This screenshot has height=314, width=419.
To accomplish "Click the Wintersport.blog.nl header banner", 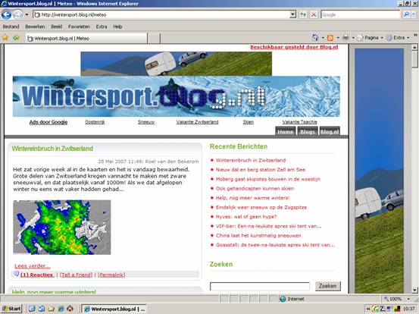I will click(176, 96).
